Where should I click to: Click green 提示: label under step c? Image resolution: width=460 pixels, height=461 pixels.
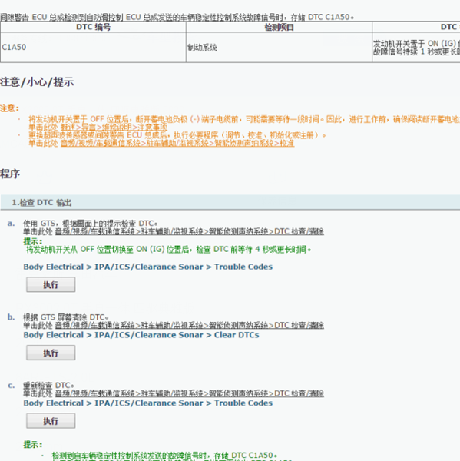click(x=33, y=445)
